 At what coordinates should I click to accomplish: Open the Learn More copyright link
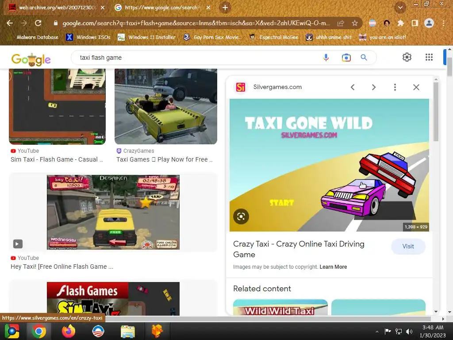[x=333, y=267]
